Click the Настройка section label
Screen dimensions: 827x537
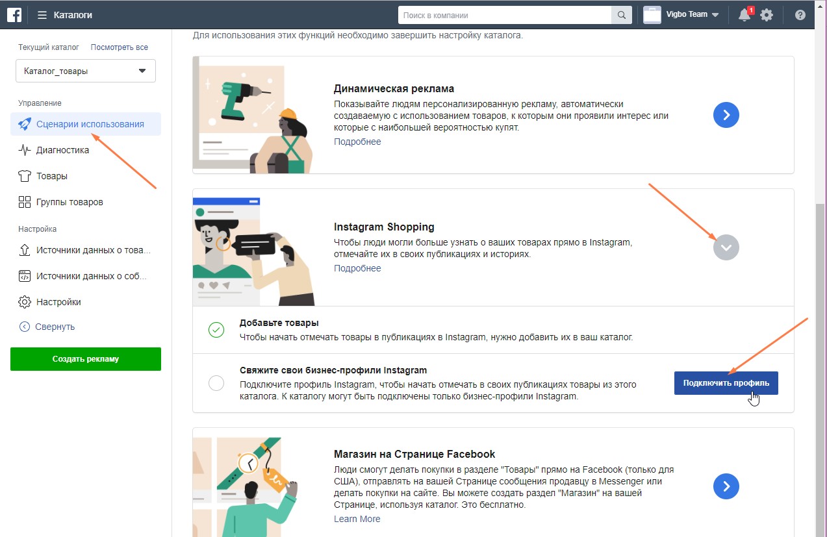pos(37,229)
